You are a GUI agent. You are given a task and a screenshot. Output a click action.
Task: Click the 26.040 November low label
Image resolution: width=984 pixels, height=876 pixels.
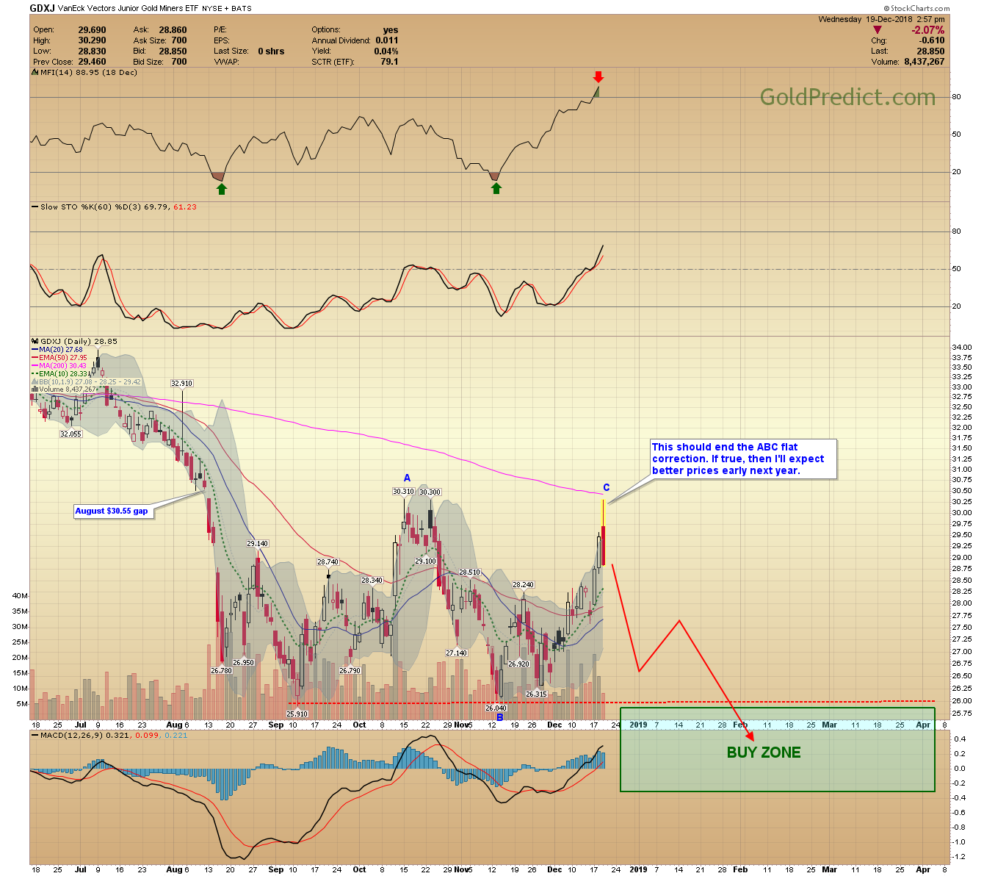[x=496, y=708]
